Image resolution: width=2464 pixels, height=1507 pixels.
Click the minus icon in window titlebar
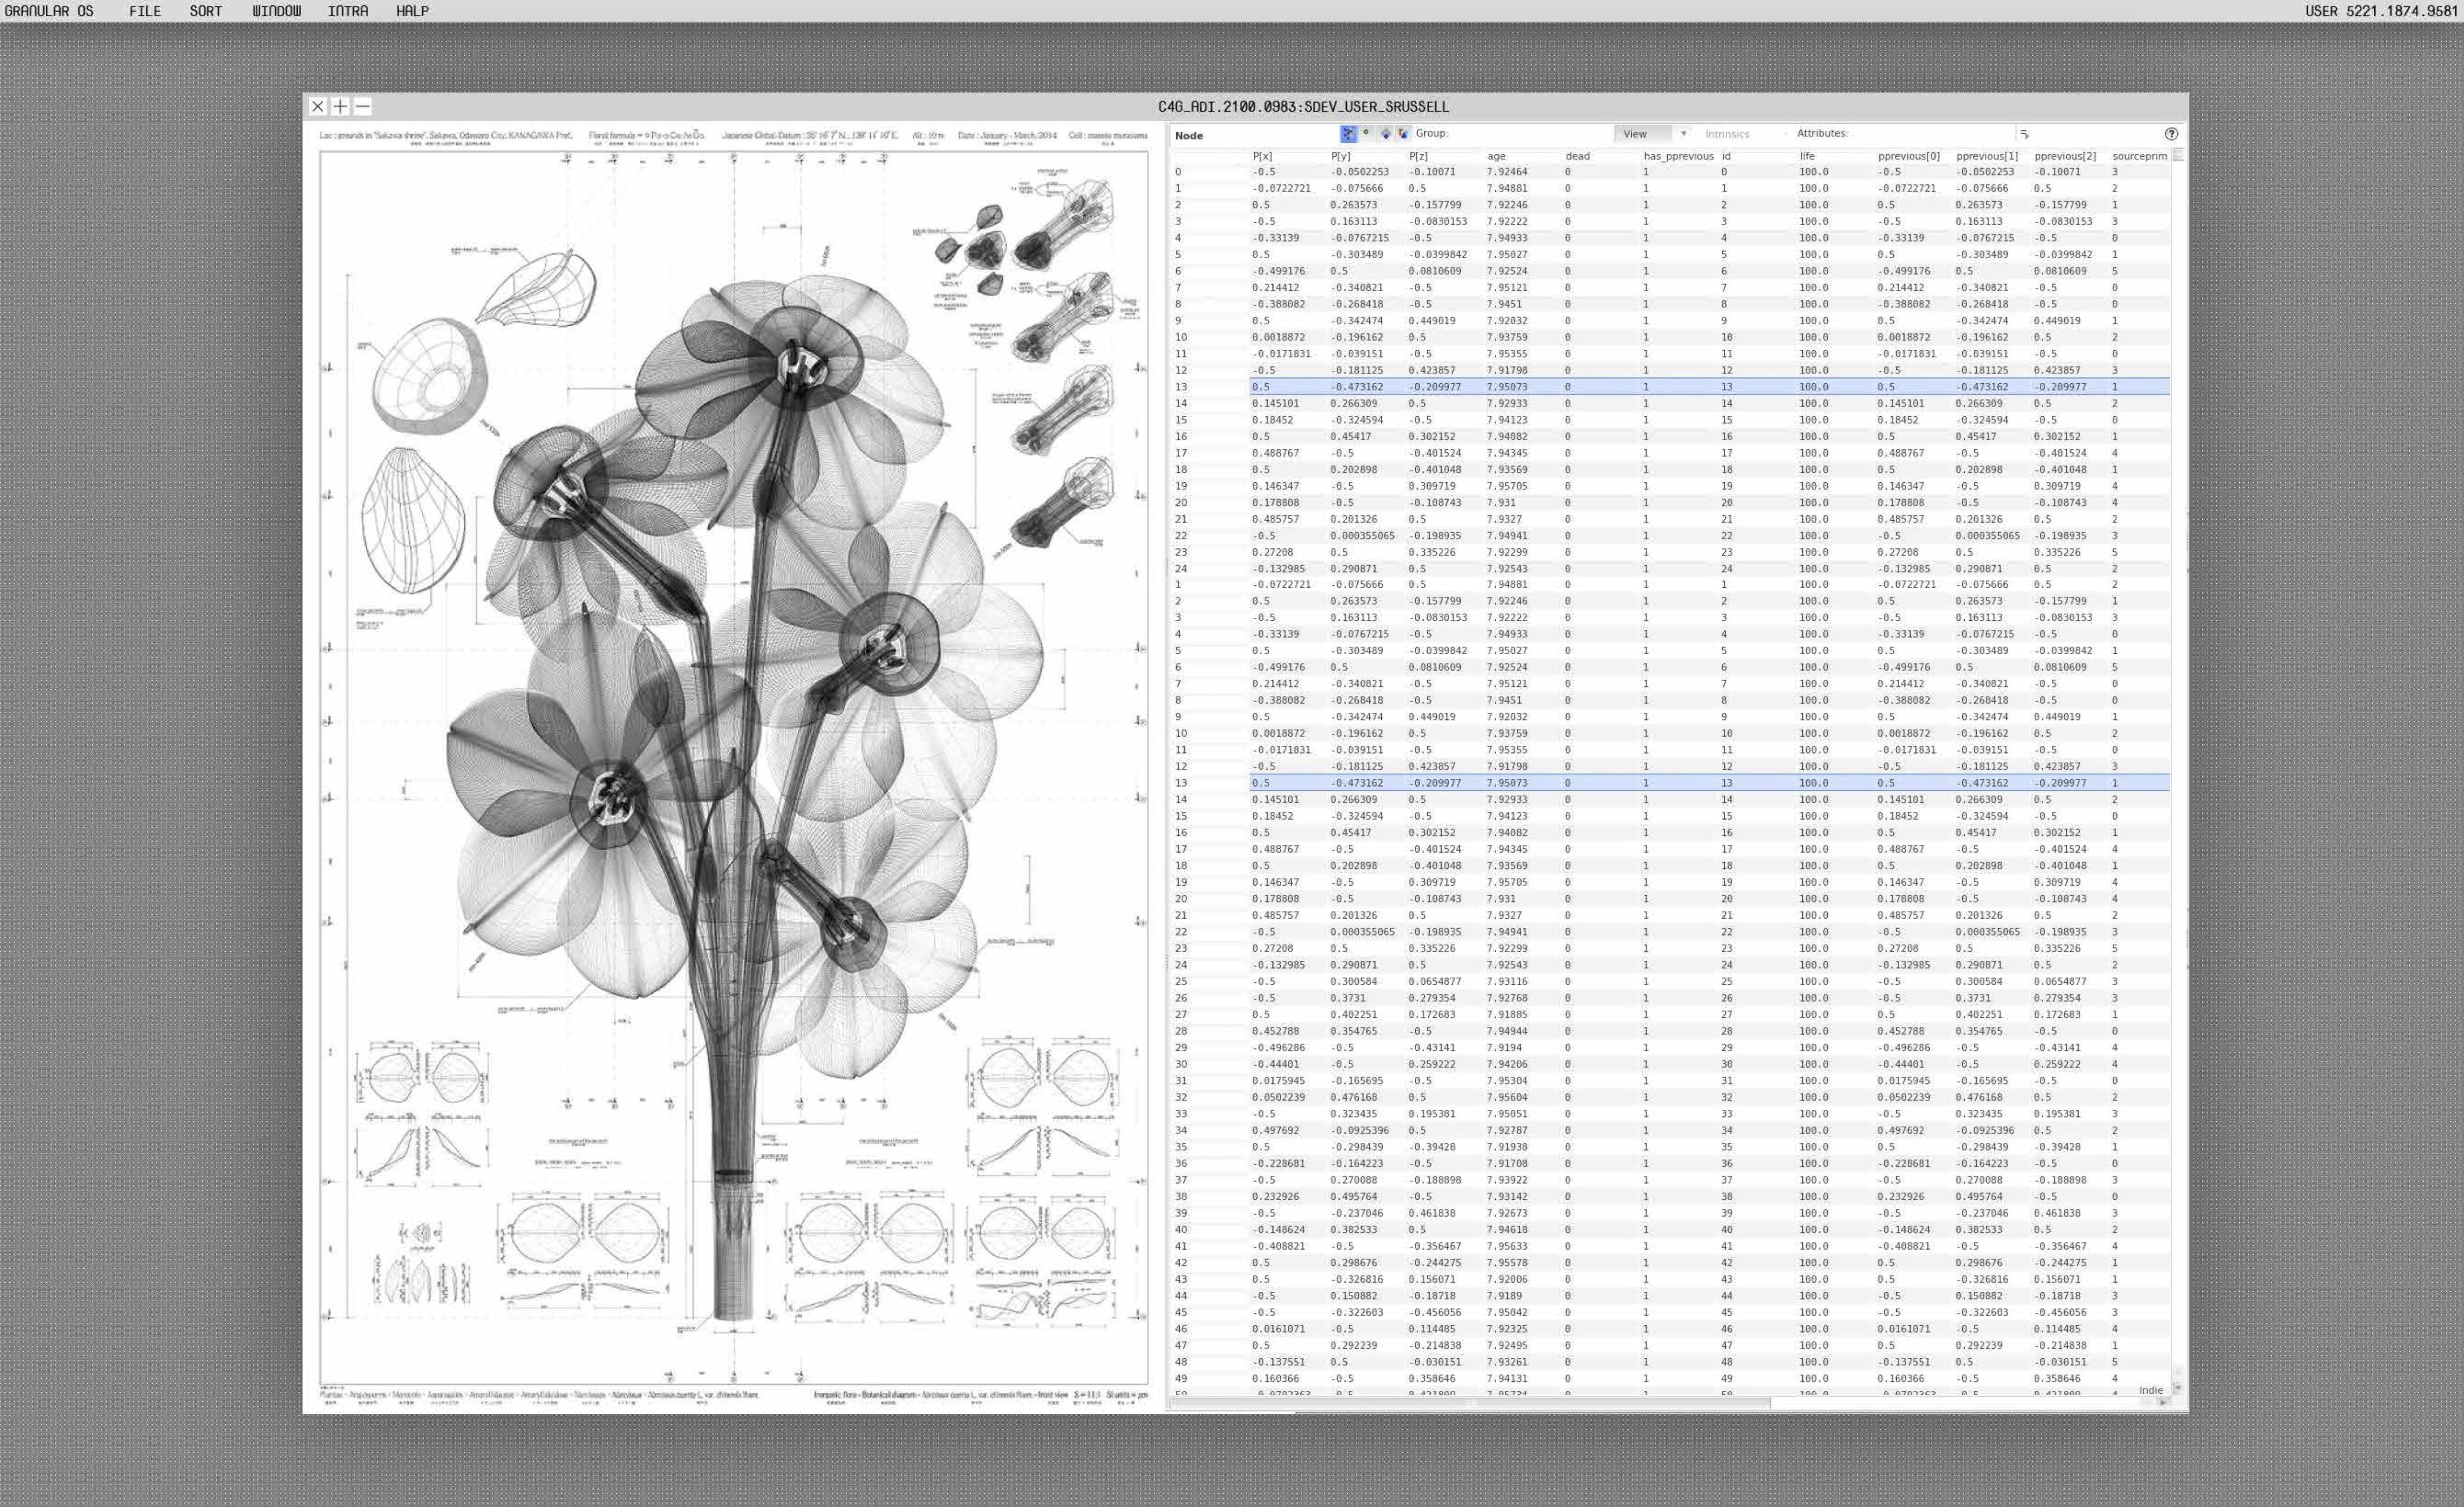363,106
